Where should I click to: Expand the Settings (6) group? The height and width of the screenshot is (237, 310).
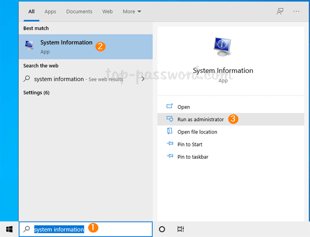[36, 93]
